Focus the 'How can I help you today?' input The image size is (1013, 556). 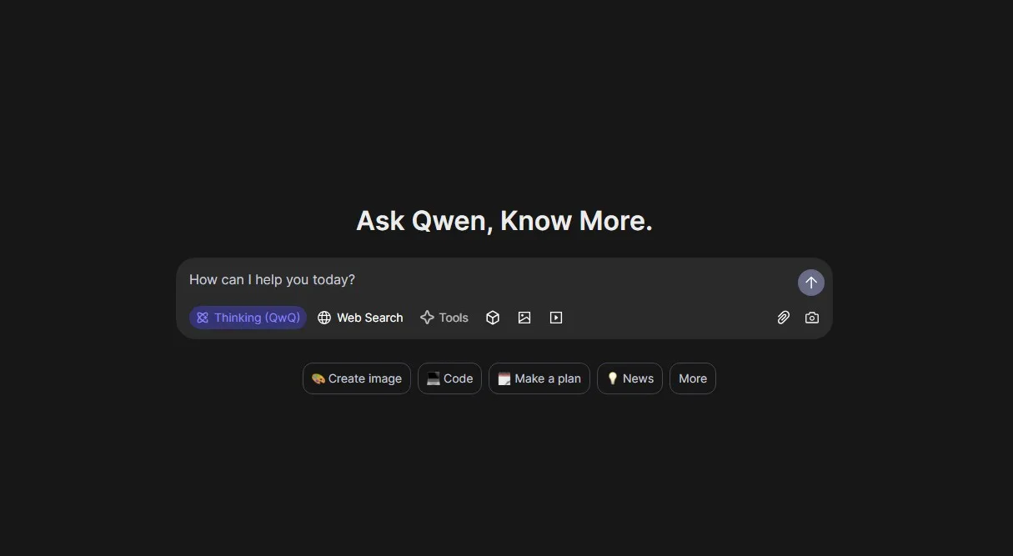pos(484,280)
